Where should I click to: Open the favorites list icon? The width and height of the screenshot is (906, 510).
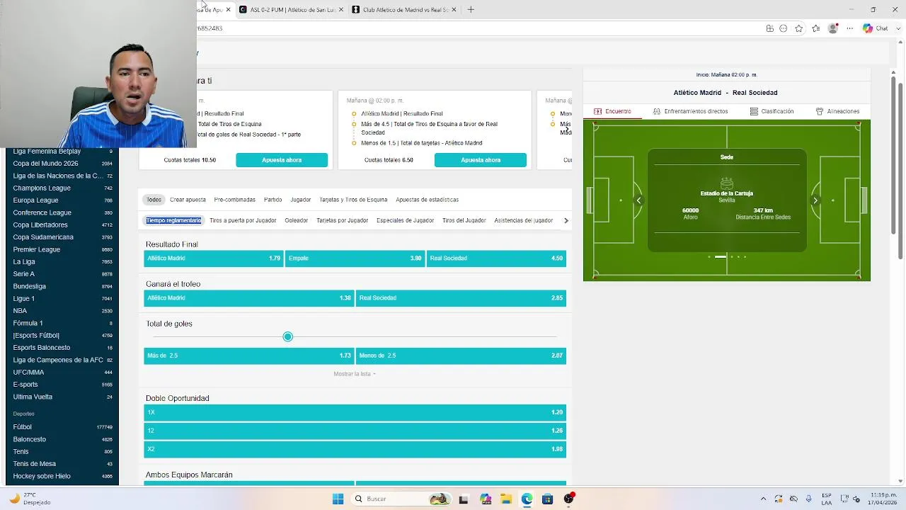pyautogui.click(x=816, y=28)
